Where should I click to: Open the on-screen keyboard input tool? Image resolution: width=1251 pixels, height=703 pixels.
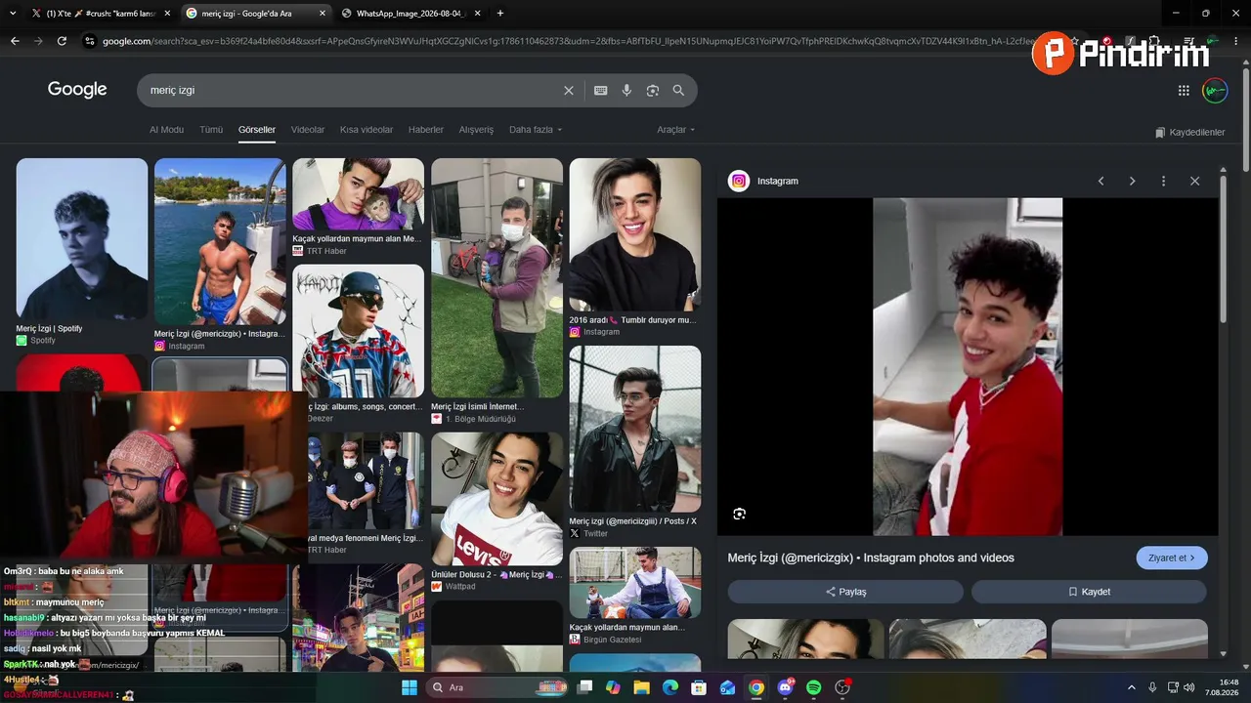(600, 90)
